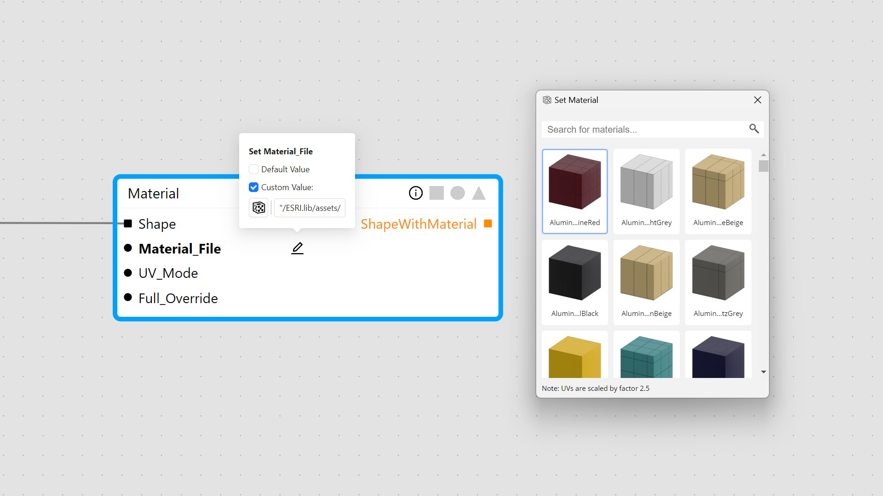Image resolution: width=883 pixels, height=496 pixels.
Task: Click the dice icon in Set Material_File popup
Action: click(x=258, y=208)
